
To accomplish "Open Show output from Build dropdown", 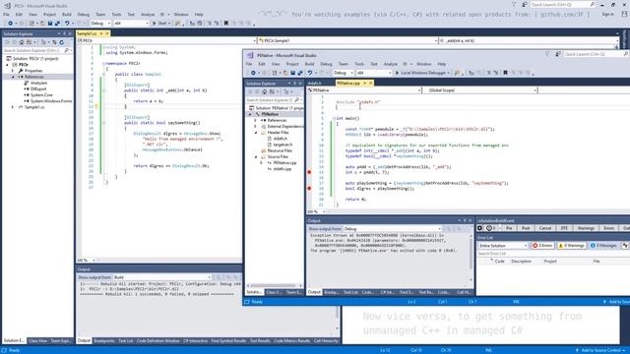I will 161,277.
